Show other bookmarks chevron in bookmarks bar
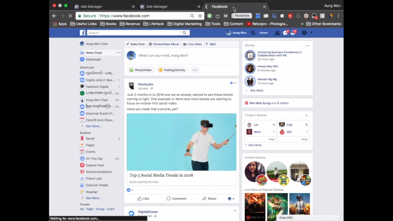Image resolution: width=393 pixels, height=221 pixels. tap(302, 24)
